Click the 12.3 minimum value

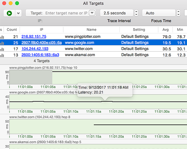[181, 55]
